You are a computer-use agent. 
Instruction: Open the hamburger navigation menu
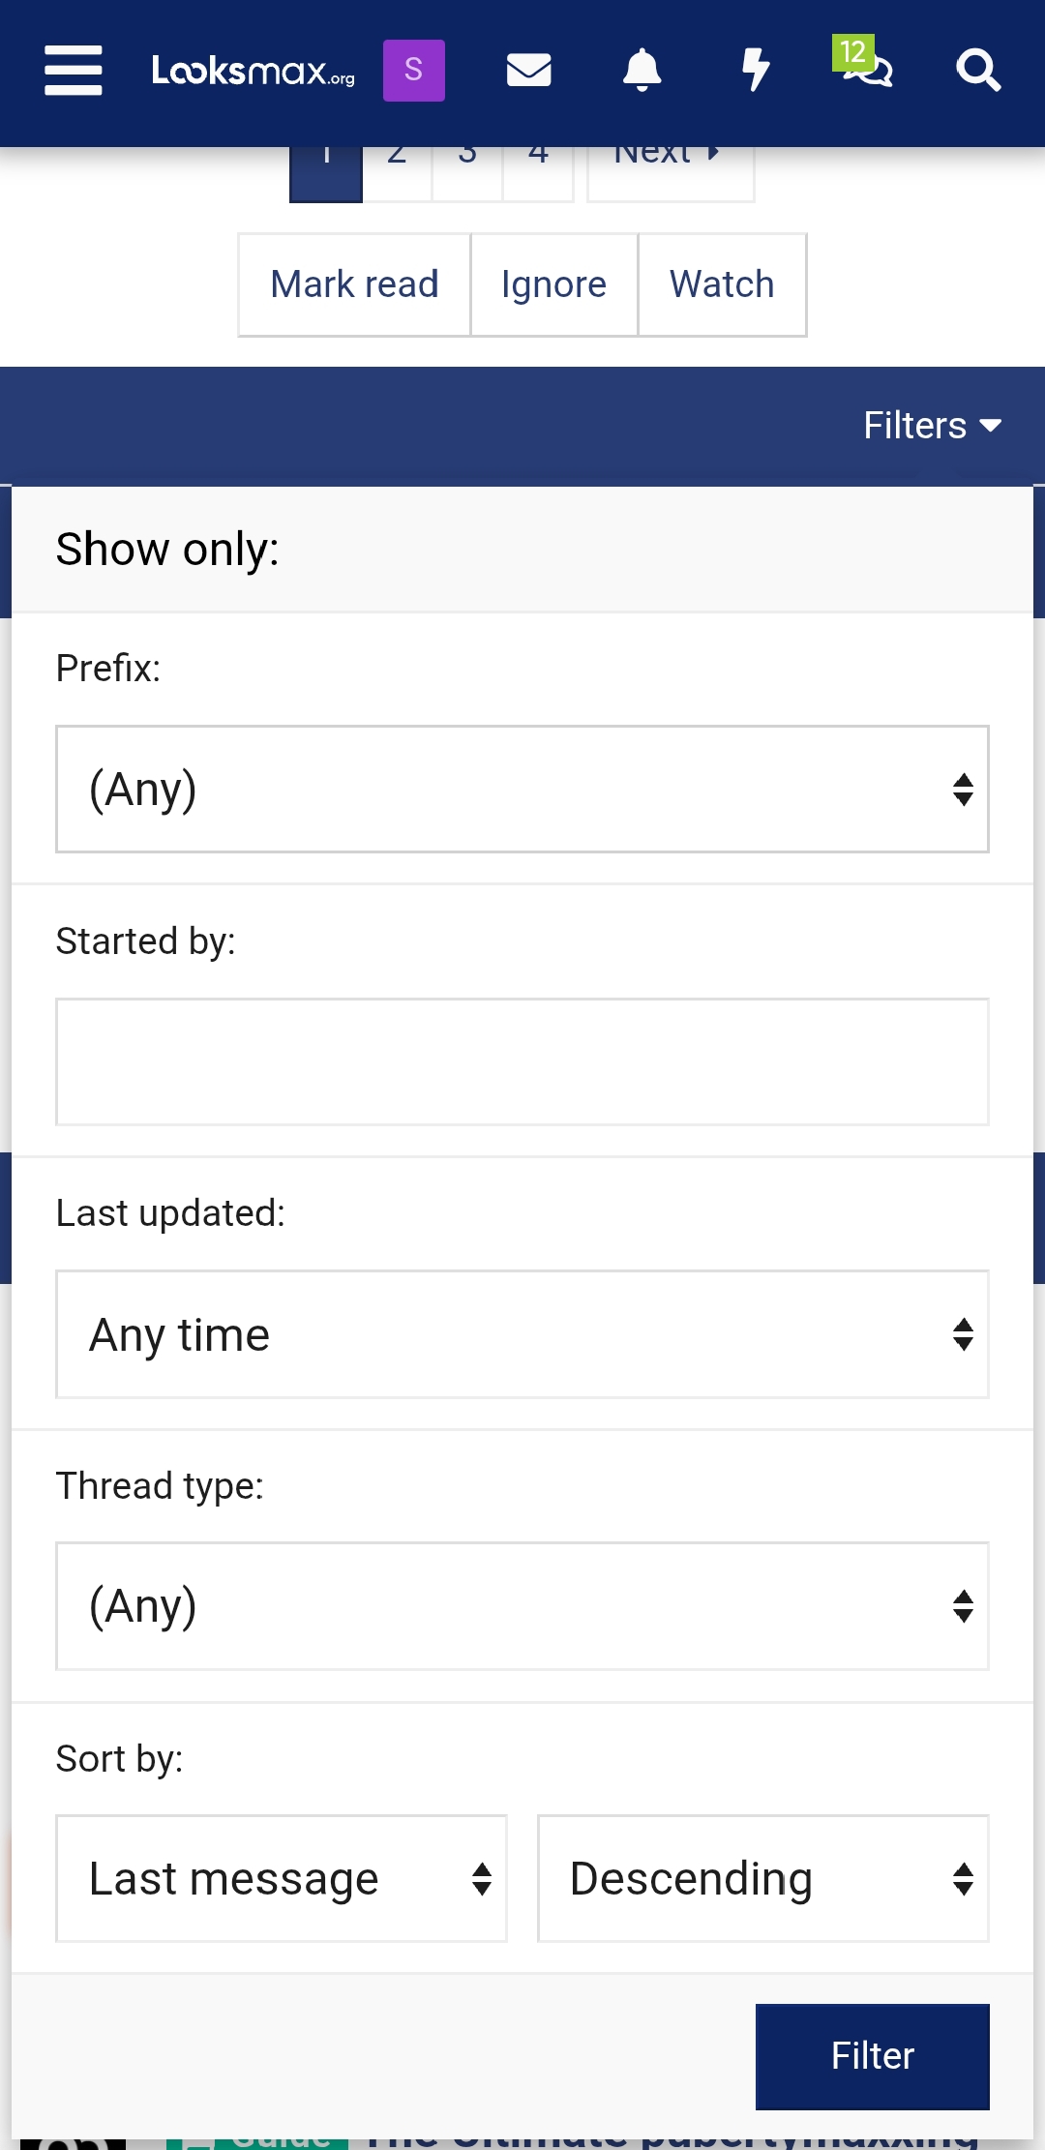pyautogui.click(x=74, y=70)
